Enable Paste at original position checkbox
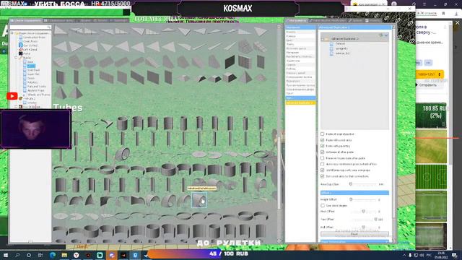This screenshot has width=462, height=260. tap(323, 134)
